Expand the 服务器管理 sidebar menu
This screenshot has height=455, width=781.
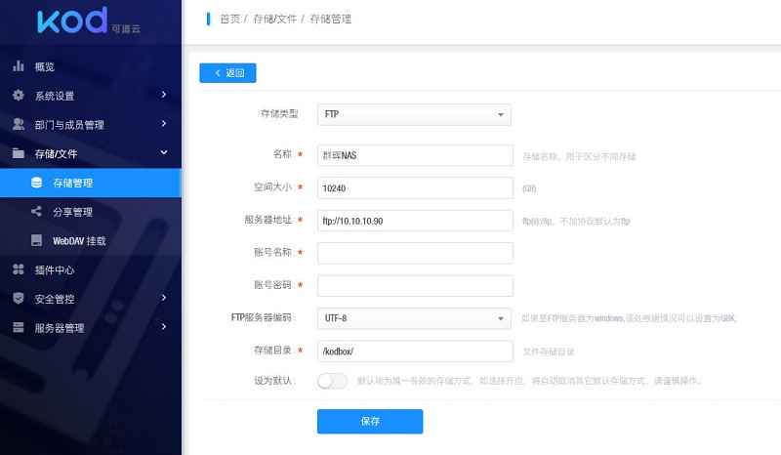[90, 328]
